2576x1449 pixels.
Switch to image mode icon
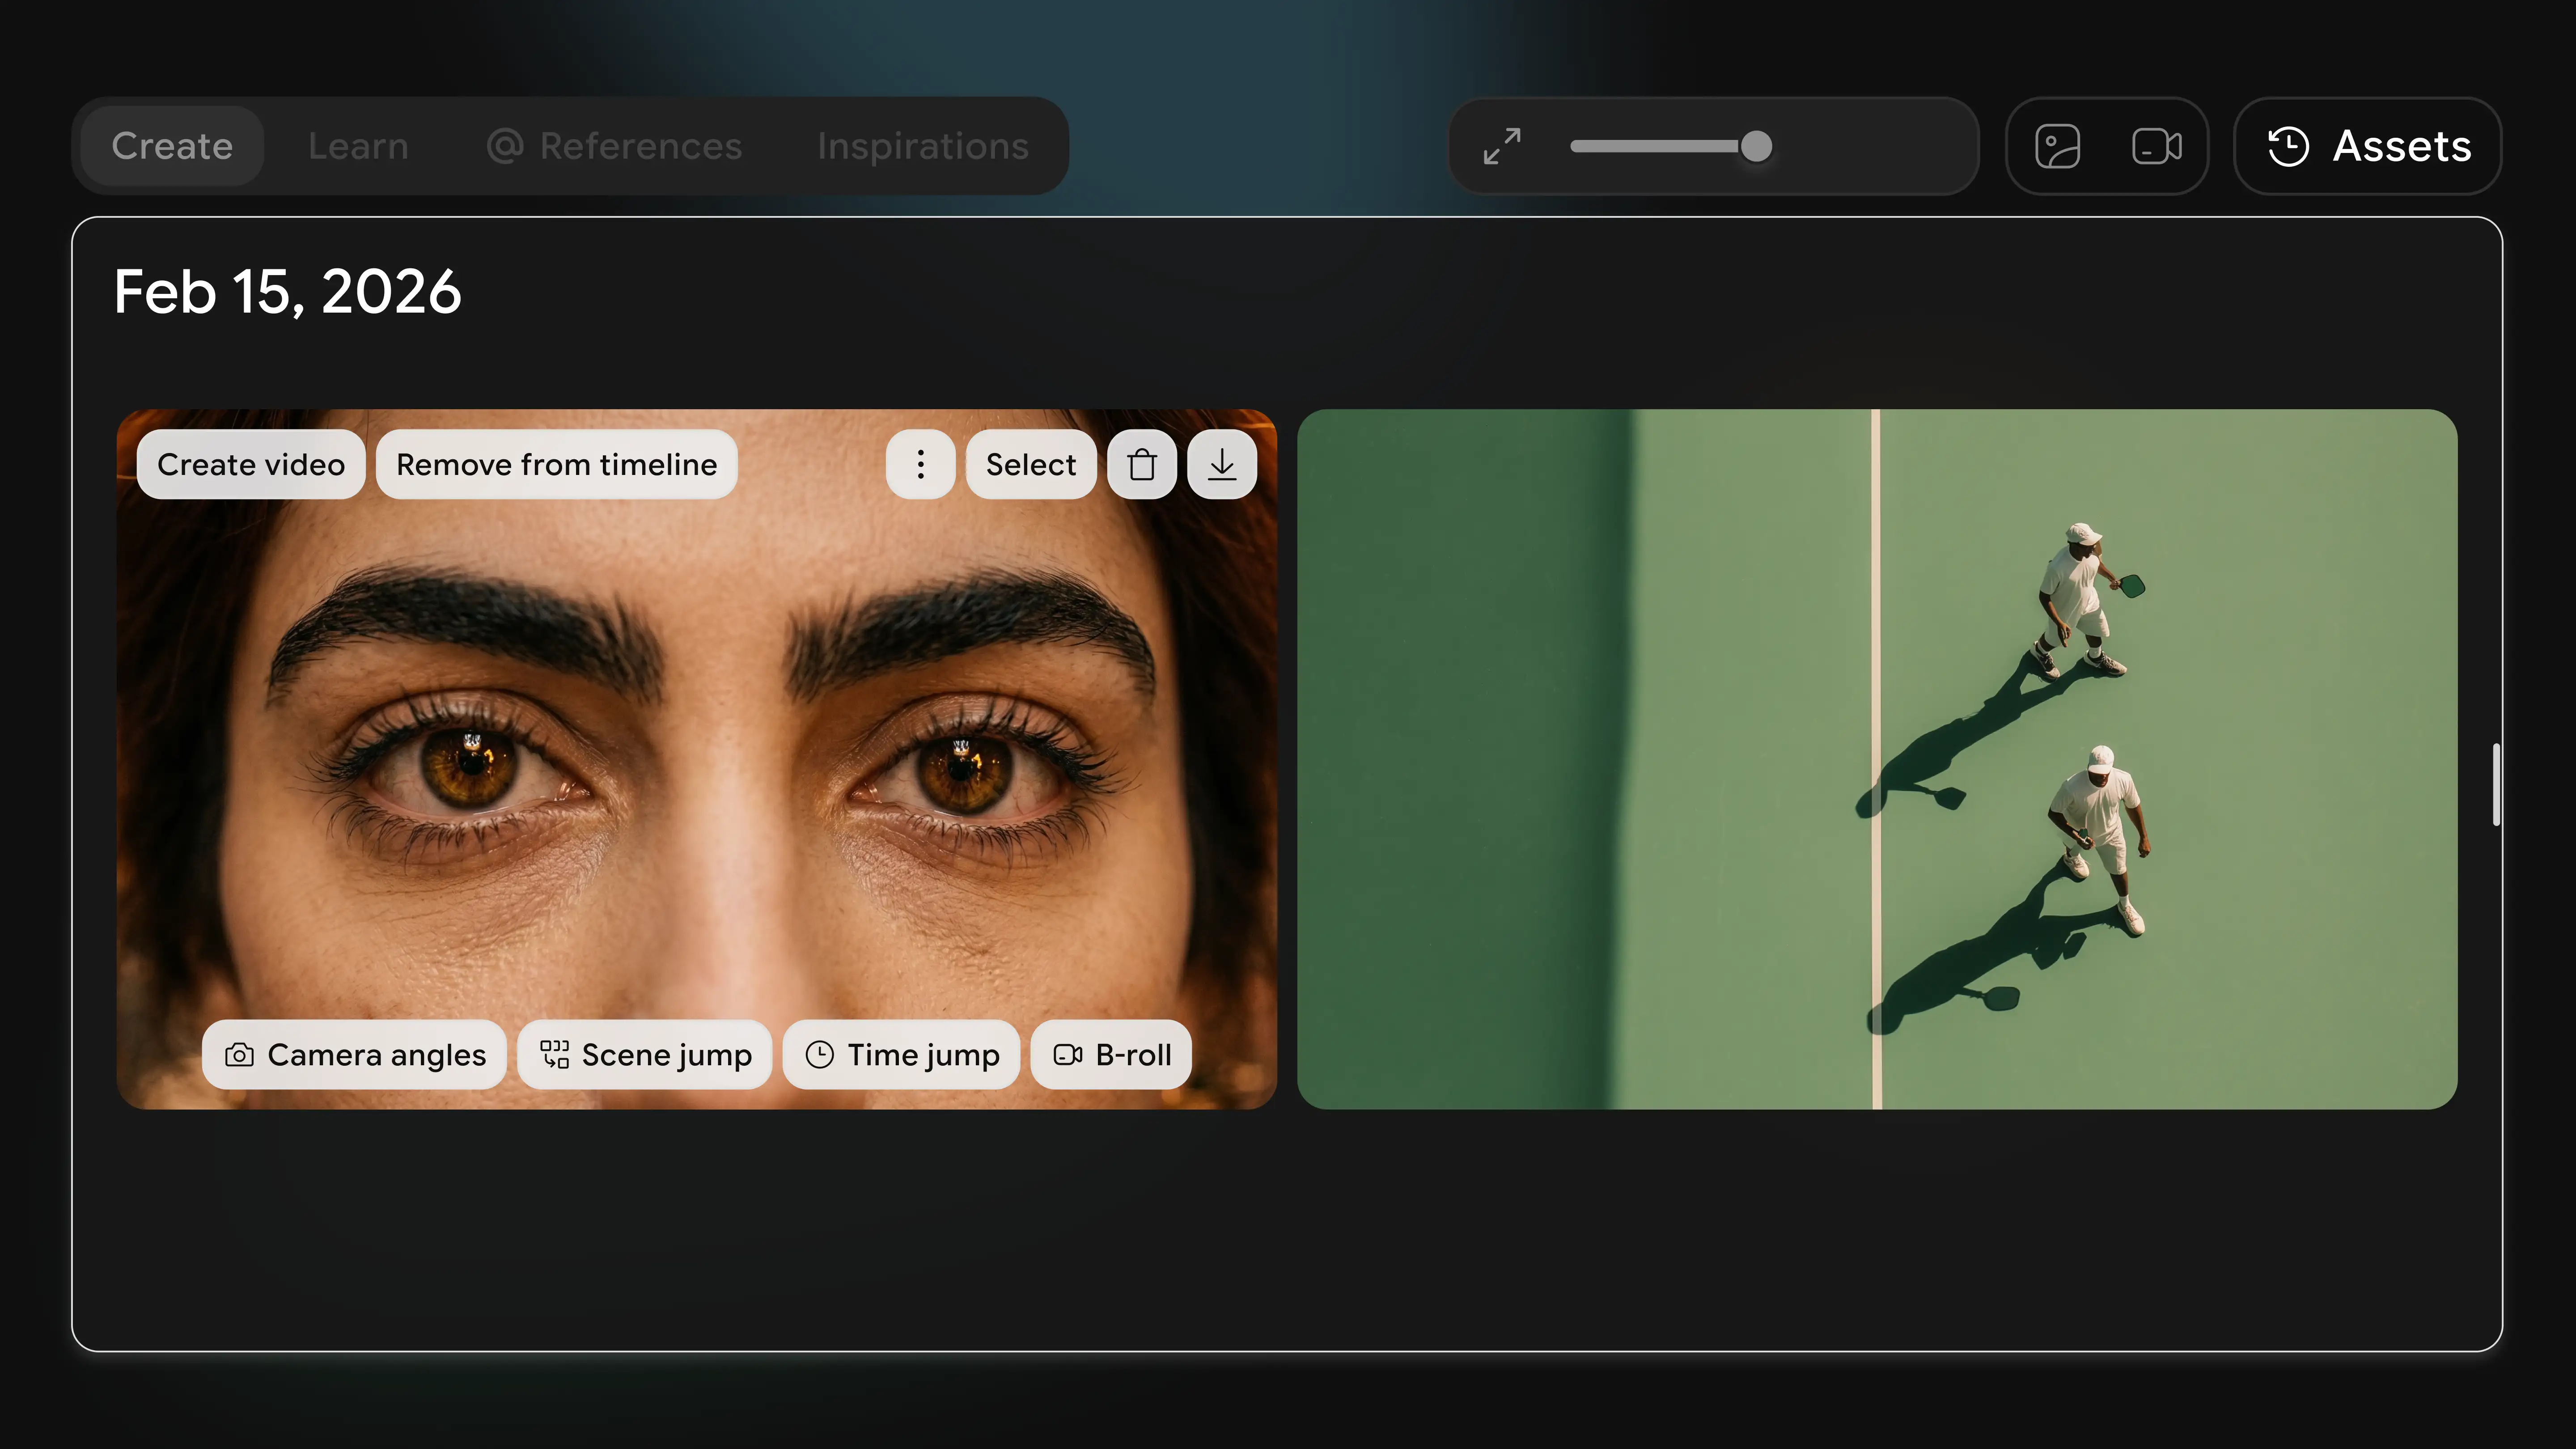2058,146
